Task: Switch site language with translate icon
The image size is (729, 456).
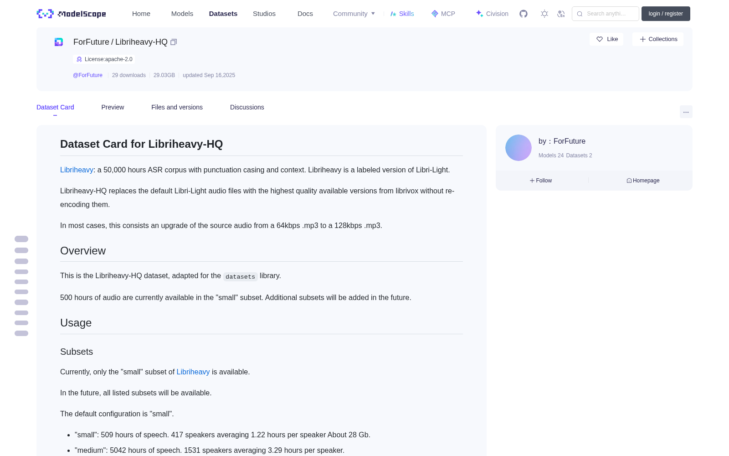Action: coord(561,14)
